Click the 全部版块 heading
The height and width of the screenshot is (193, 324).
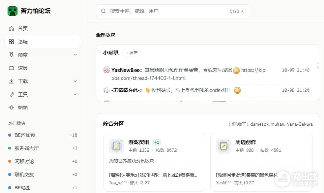[105, 35]
